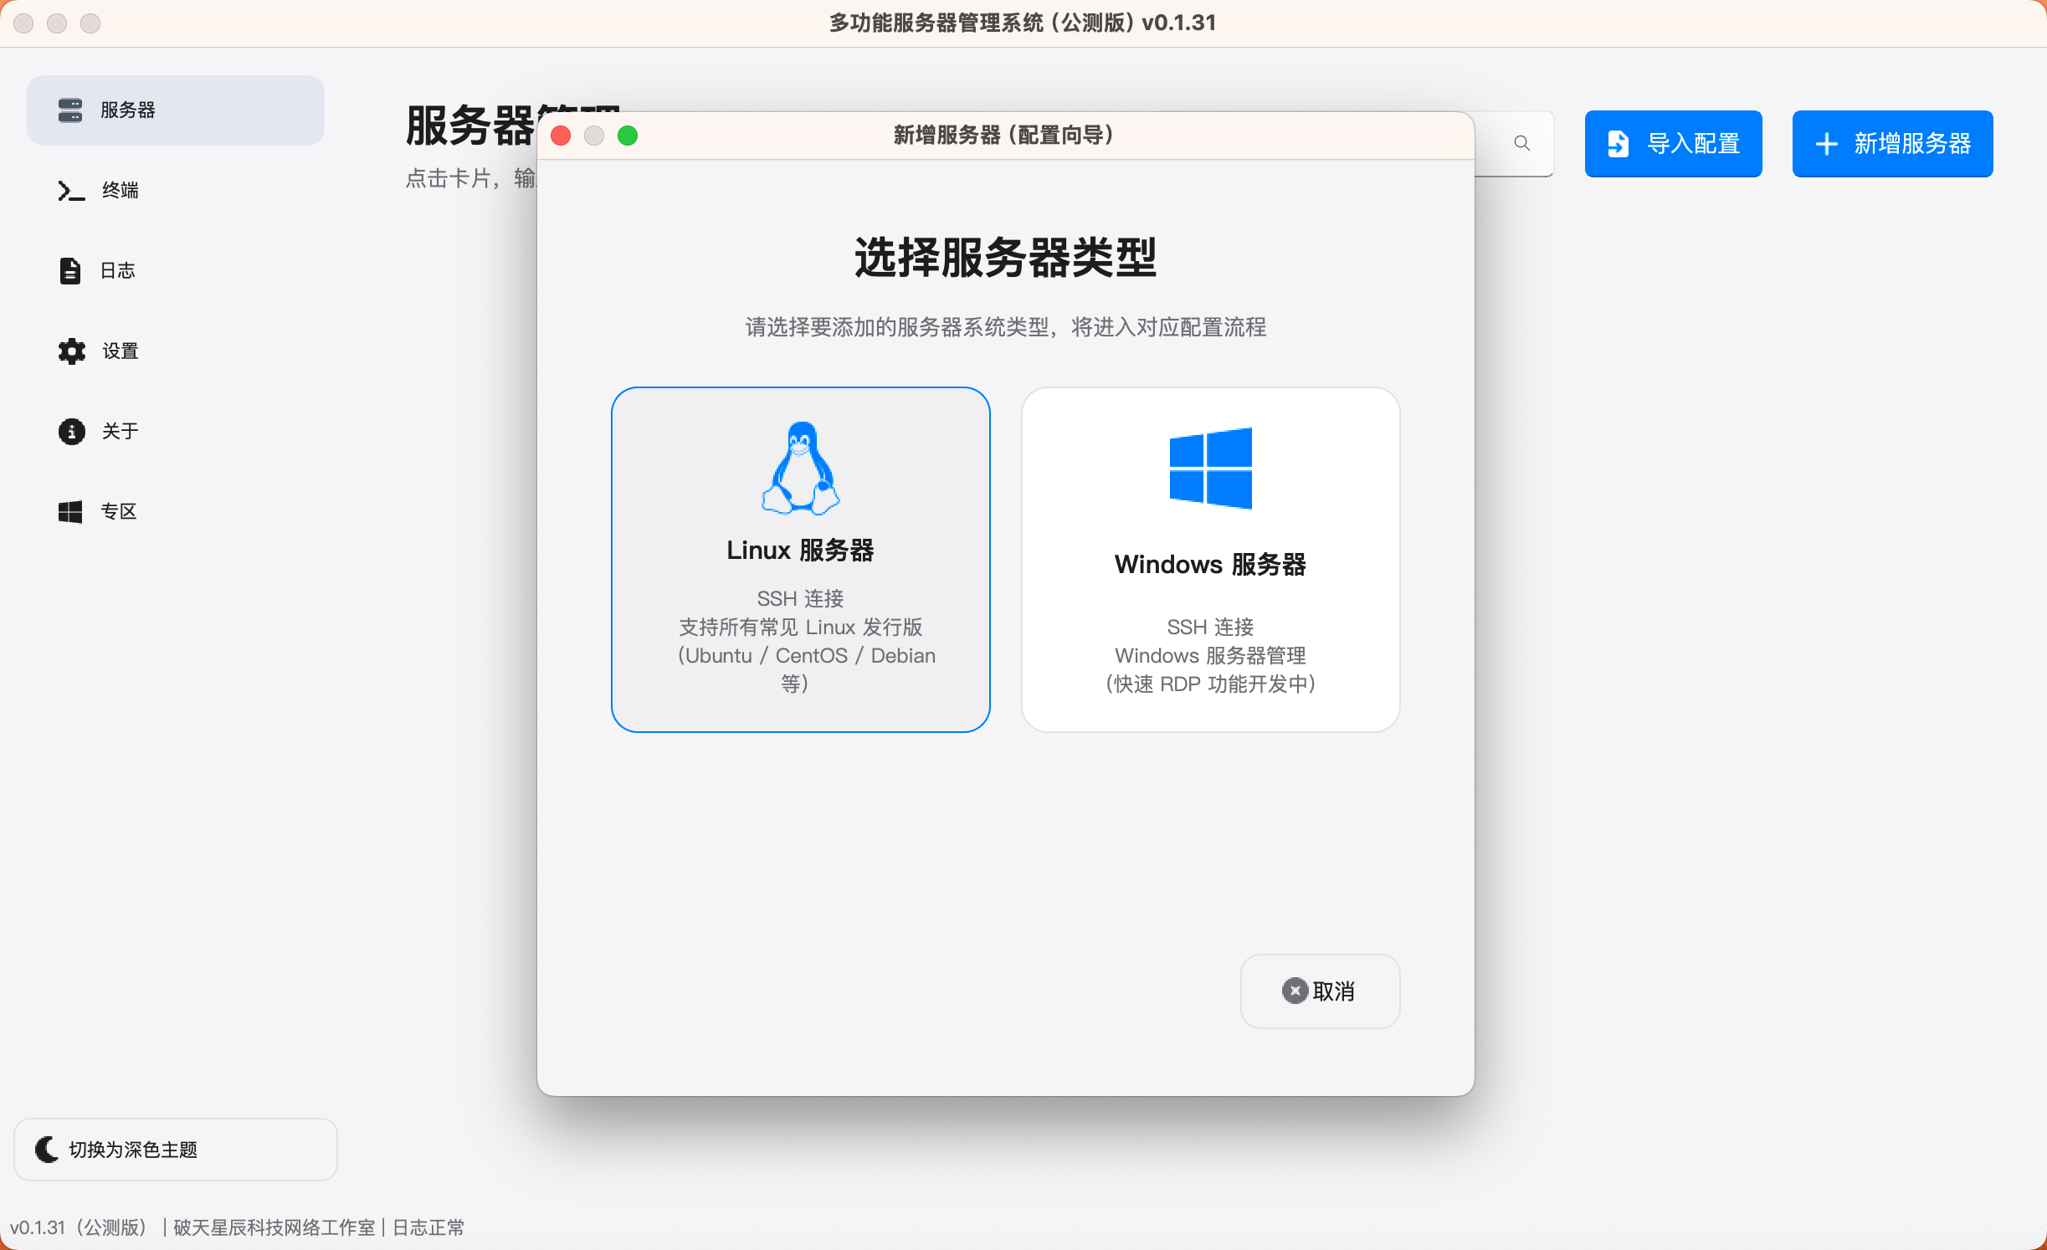Image resolution: width=2047 pixels, height=1250 pixels.
Task: Click the Windows logo icon beside 专区
Action: pyautogui.click(x=70, y=511)
